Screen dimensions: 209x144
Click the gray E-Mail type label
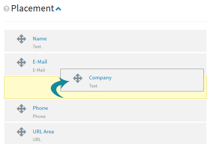tap(39, 70)
